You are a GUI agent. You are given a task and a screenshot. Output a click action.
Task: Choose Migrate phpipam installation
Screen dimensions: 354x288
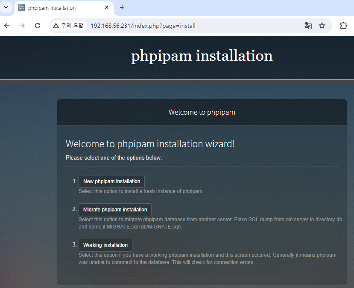click(115, 210)
